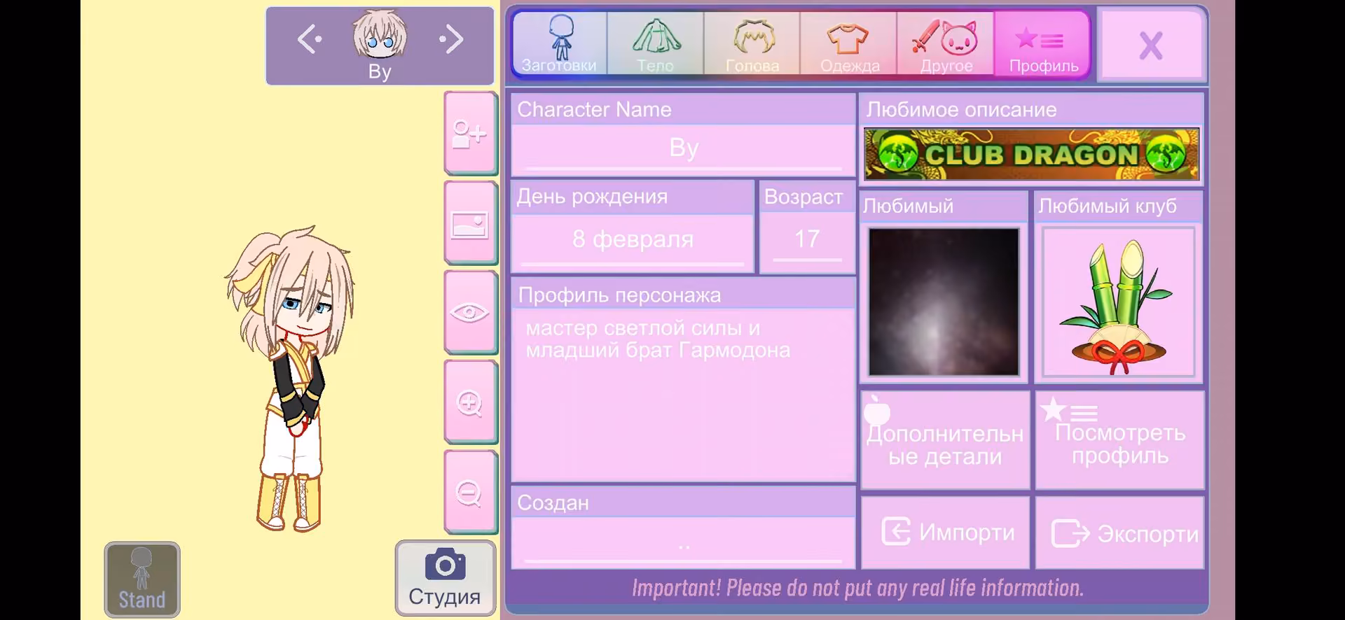This screenshot has height=620, width=1345.
Task: Zoom out with the magnifier minus icon
Action: click(470, 493)
